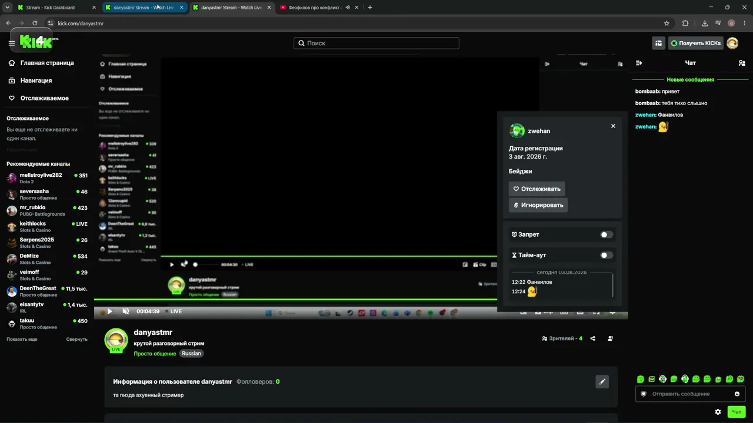Click the Поиск search field

(x=376, y=43)
